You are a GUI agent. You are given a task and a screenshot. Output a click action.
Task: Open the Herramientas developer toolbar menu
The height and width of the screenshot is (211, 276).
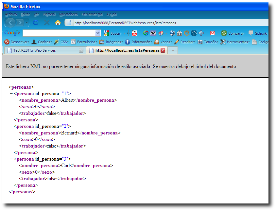click(x=235, y=42)
